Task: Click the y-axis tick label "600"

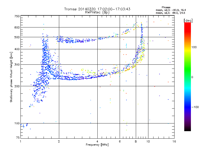Action: point(17,27)
